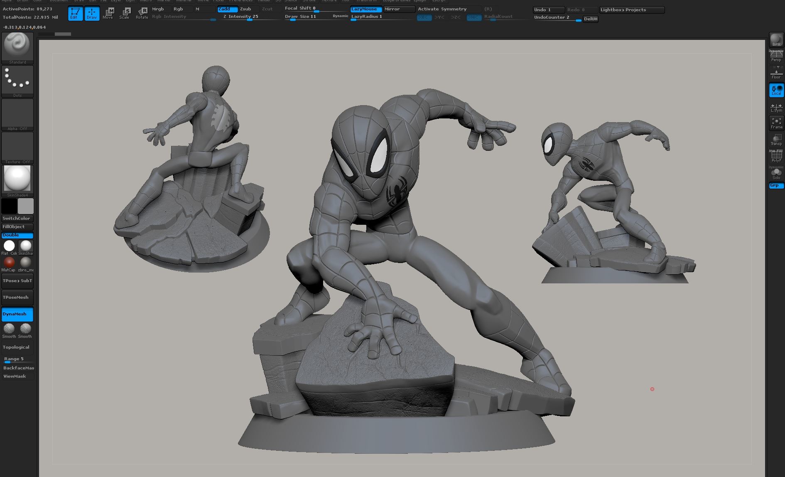This screenshot has width=785, height=477.
Task: Toggle Transp transparency mode
Action: click(x=776, y=140)
